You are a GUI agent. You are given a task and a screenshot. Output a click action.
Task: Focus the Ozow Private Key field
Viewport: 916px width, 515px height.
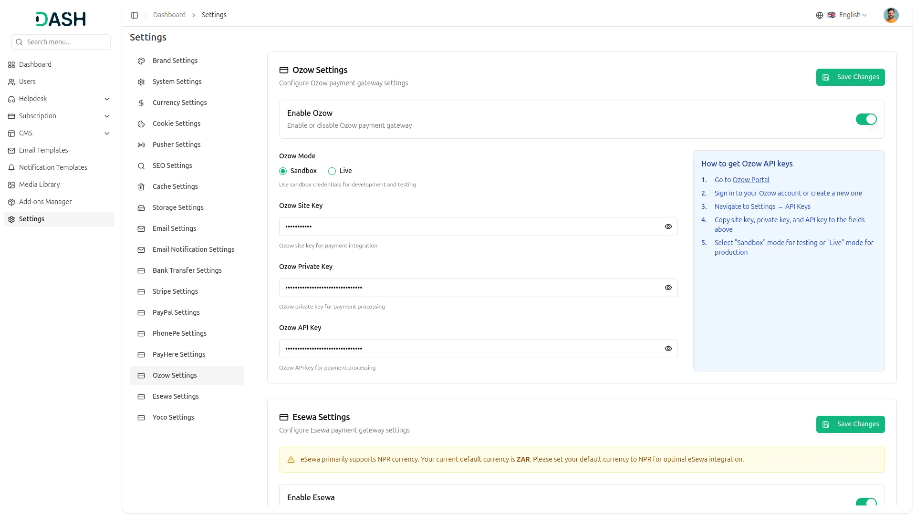(x=478, y=288)
